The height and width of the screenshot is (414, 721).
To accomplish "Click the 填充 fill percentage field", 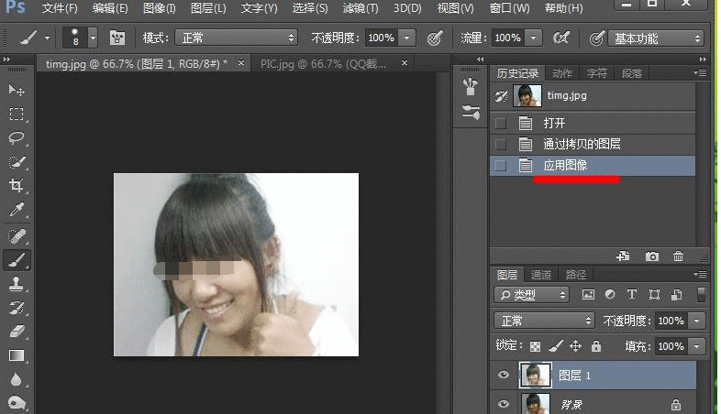I will click(671, 346).
